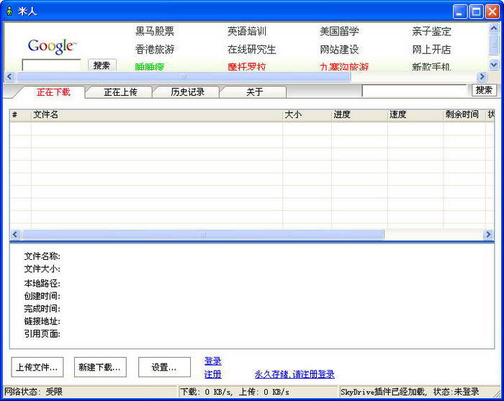Open the 英语培训 link
Screen dimensions: 504x401
click(247, 31)
